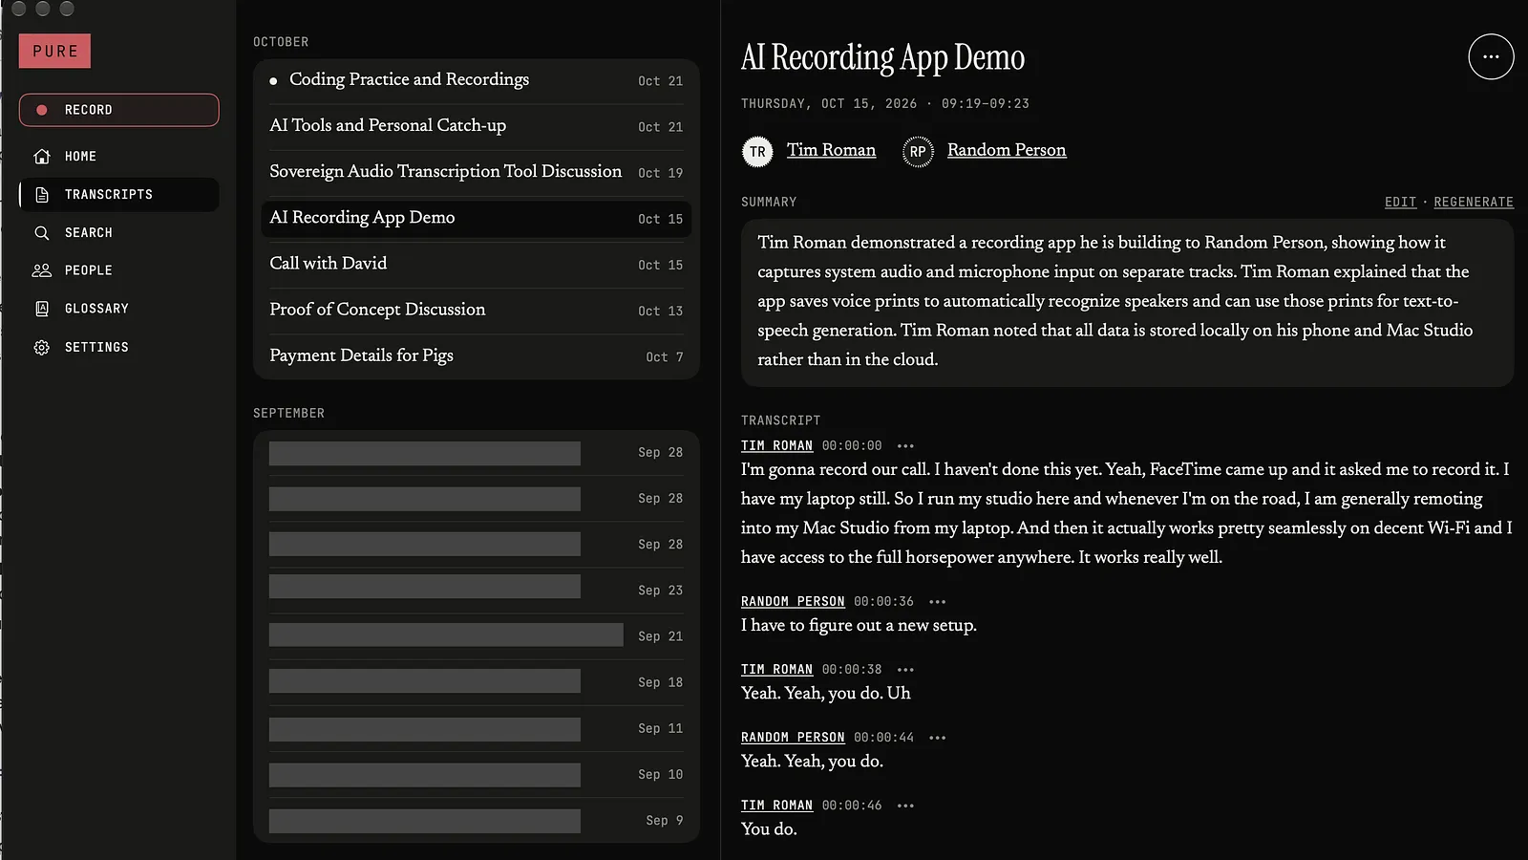Click the Glossary book icon
Viewport: 1528px width, 860px height.
click(42, 309)
